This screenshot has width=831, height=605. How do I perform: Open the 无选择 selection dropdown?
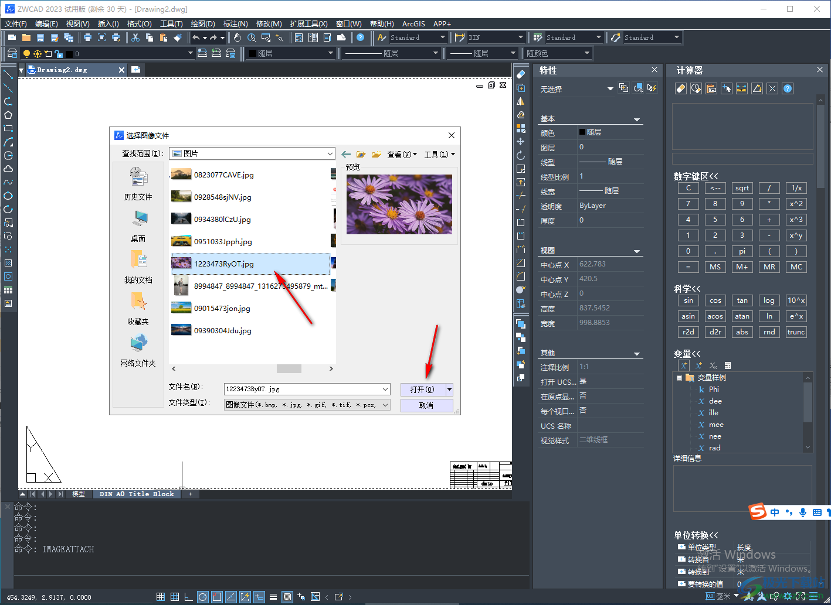point(610,88)
